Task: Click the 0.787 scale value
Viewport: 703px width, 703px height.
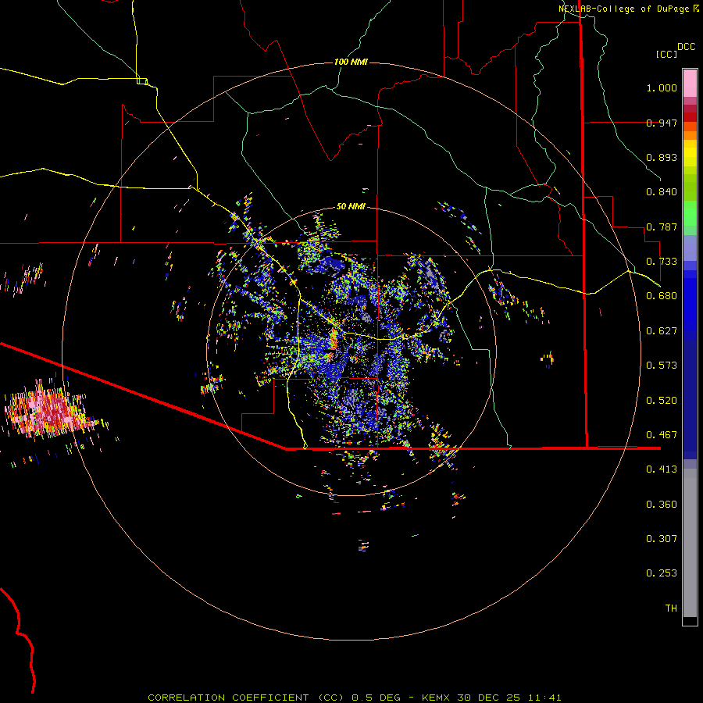Action: [x=662, y=227]
